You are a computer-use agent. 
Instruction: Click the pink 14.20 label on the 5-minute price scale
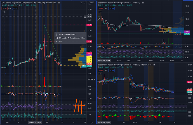(190, 82)
